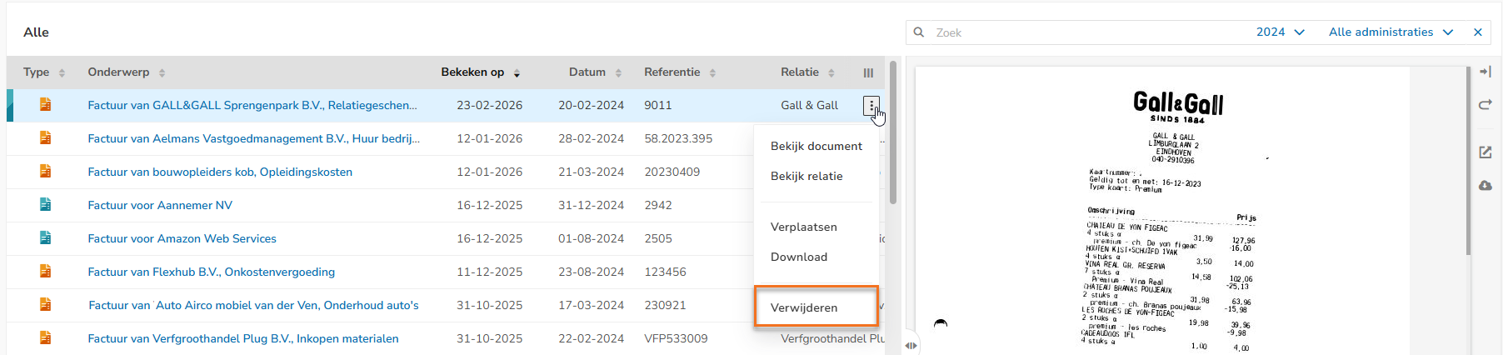Open the column chooser icon in table header
Image resolution: width=1503 pixels, height=355 pixels.
click(x=868, y=72)
